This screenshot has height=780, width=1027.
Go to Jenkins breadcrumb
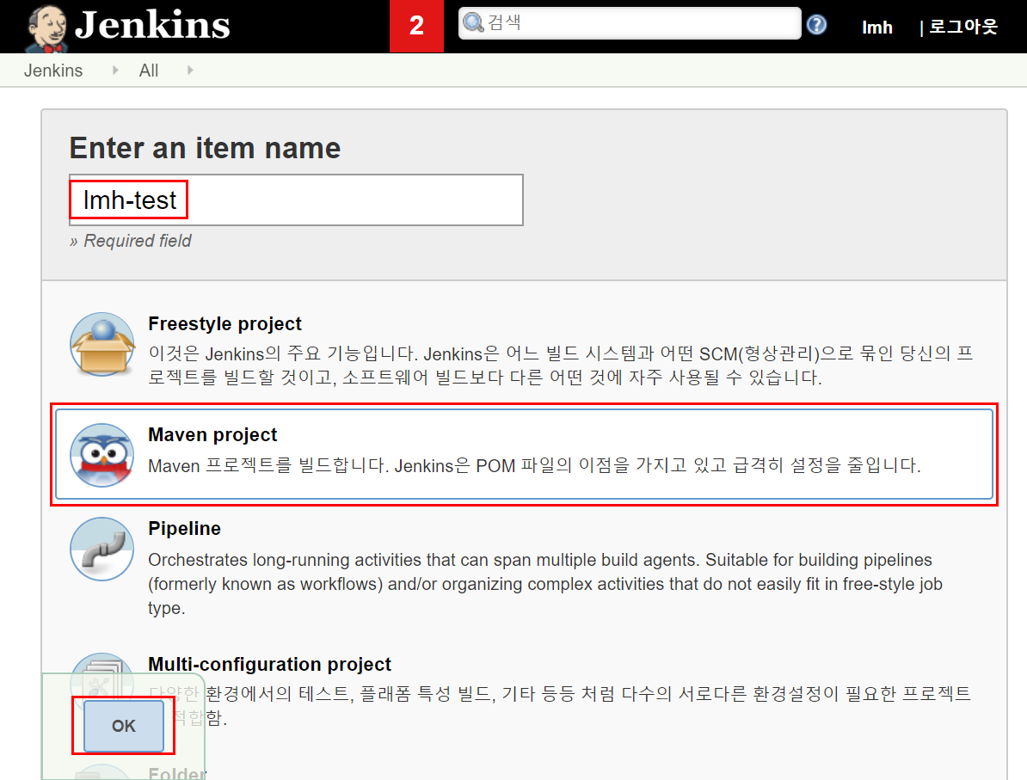click(53, 70)
